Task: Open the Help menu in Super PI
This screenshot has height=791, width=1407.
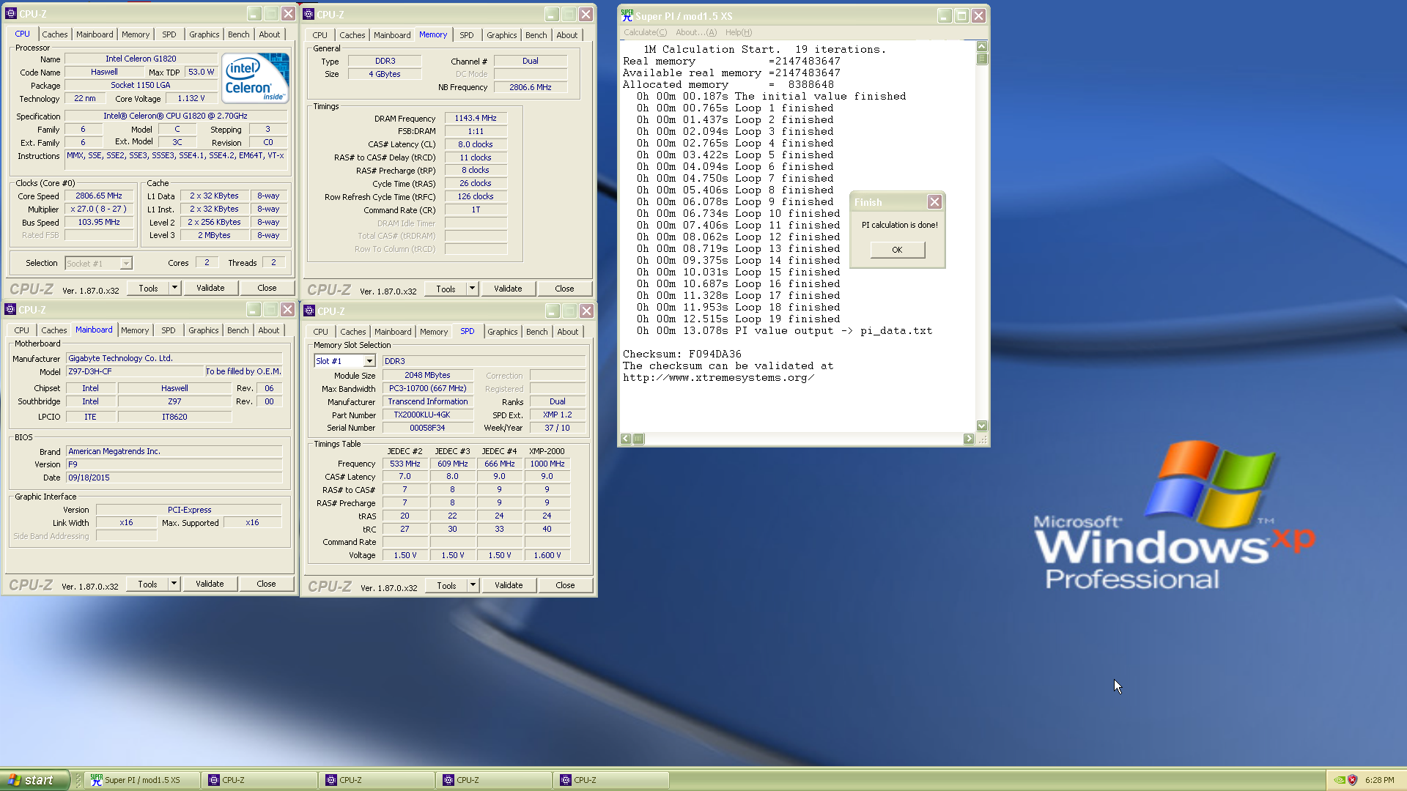Action: click(x=738, y=32)
